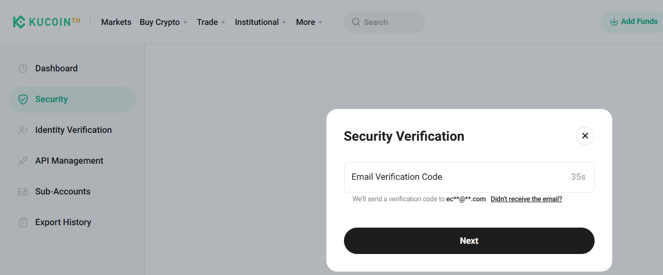Click the API Management plug icon
Viewport: 663px width, 275px height.
click(x=23, y=161)
